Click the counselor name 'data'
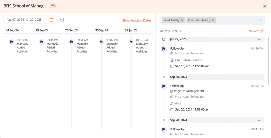271x138 pixels. pyautogui.click(x=178, y=103)
